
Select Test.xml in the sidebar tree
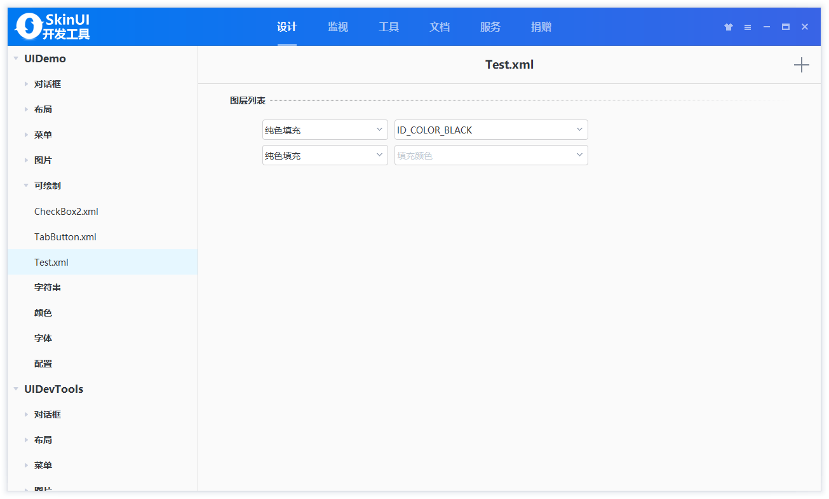click(x=102, y=262)
